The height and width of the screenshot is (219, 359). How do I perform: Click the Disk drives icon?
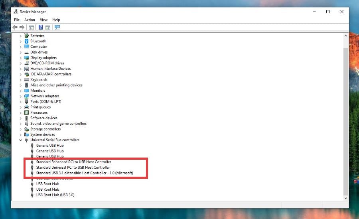(x=26, y=53)
